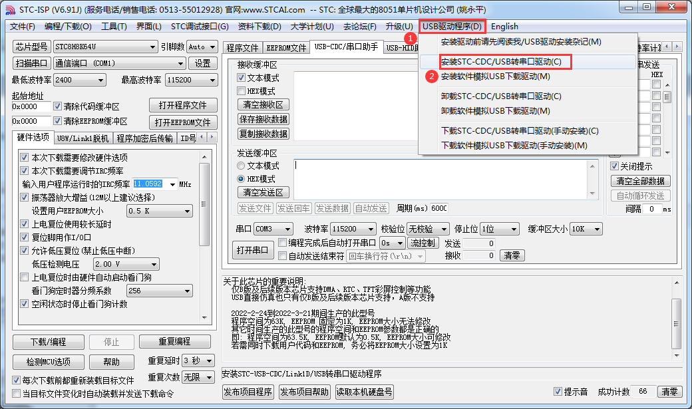
Task: Enable 编程完成后自动打开串口 checkbox
Action: coord(283,243)
